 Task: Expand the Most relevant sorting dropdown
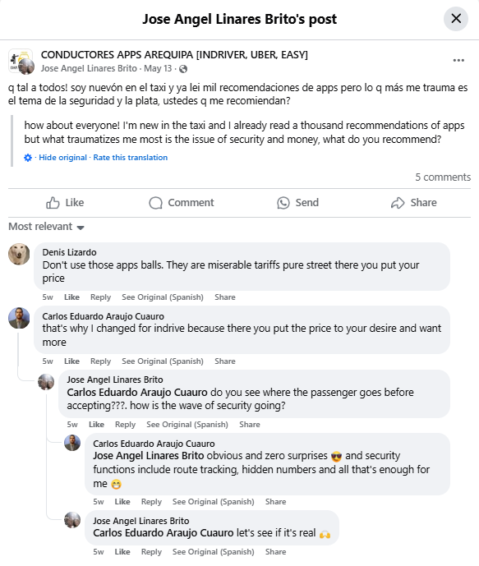[46, 227]
